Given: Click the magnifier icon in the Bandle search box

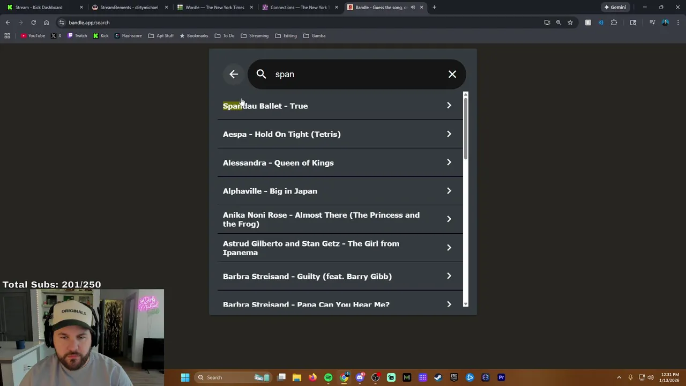Looking at the screenshot, I should (261, 74).
